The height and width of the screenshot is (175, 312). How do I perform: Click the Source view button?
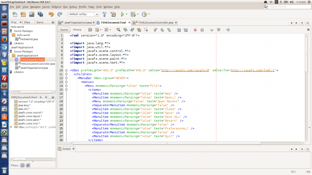64,30
